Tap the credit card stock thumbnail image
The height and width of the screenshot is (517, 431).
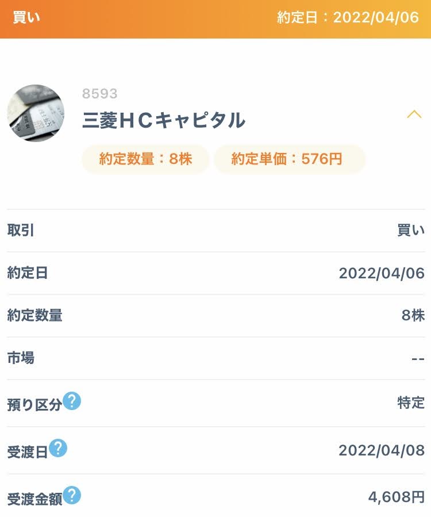(x=36, y=113)
